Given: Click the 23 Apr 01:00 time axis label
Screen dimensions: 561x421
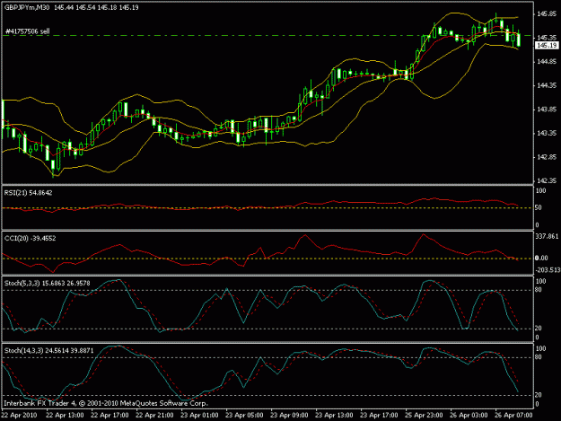Looking at the screenshot, I should click(x=199, y=416).
